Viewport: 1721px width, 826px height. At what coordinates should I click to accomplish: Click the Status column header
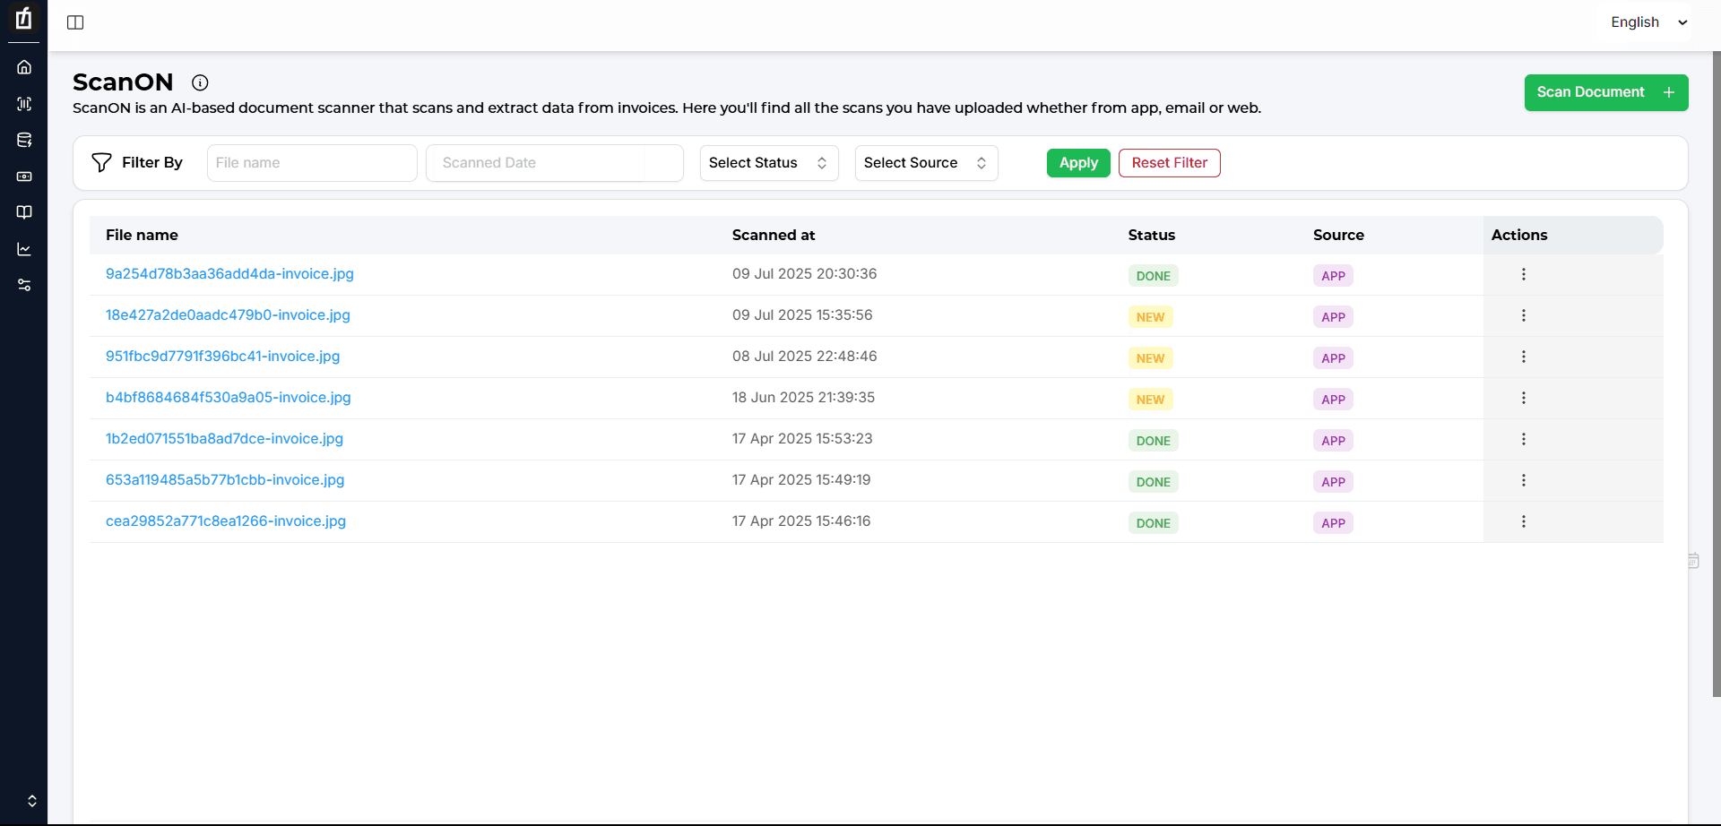(x=1151, y=235)
